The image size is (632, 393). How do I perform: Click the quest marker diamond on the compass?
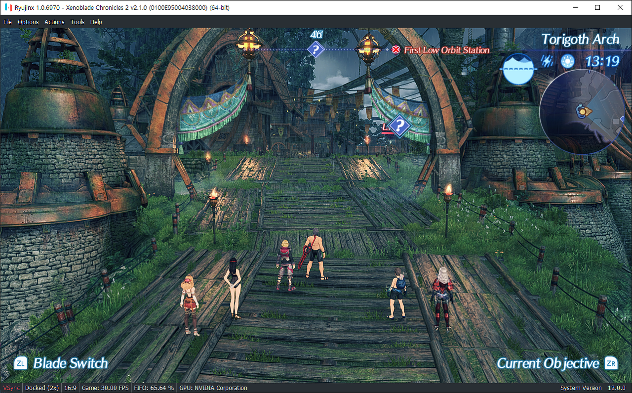(x=316, y=49)
